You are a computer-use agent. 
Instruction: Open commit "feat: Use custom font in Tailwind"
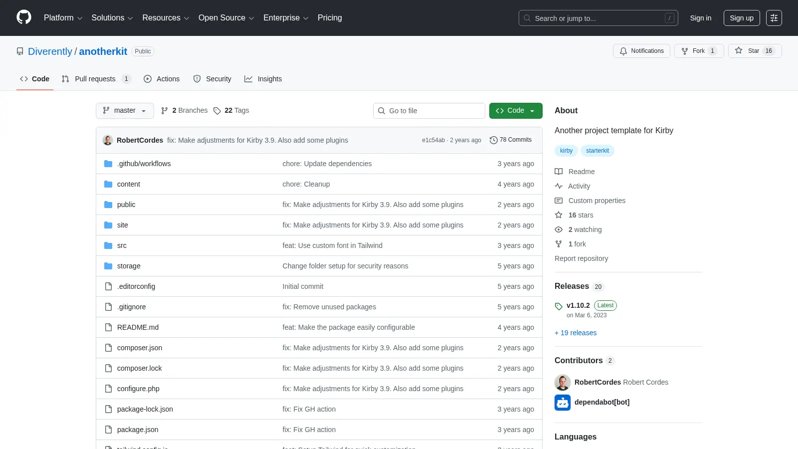332,245
